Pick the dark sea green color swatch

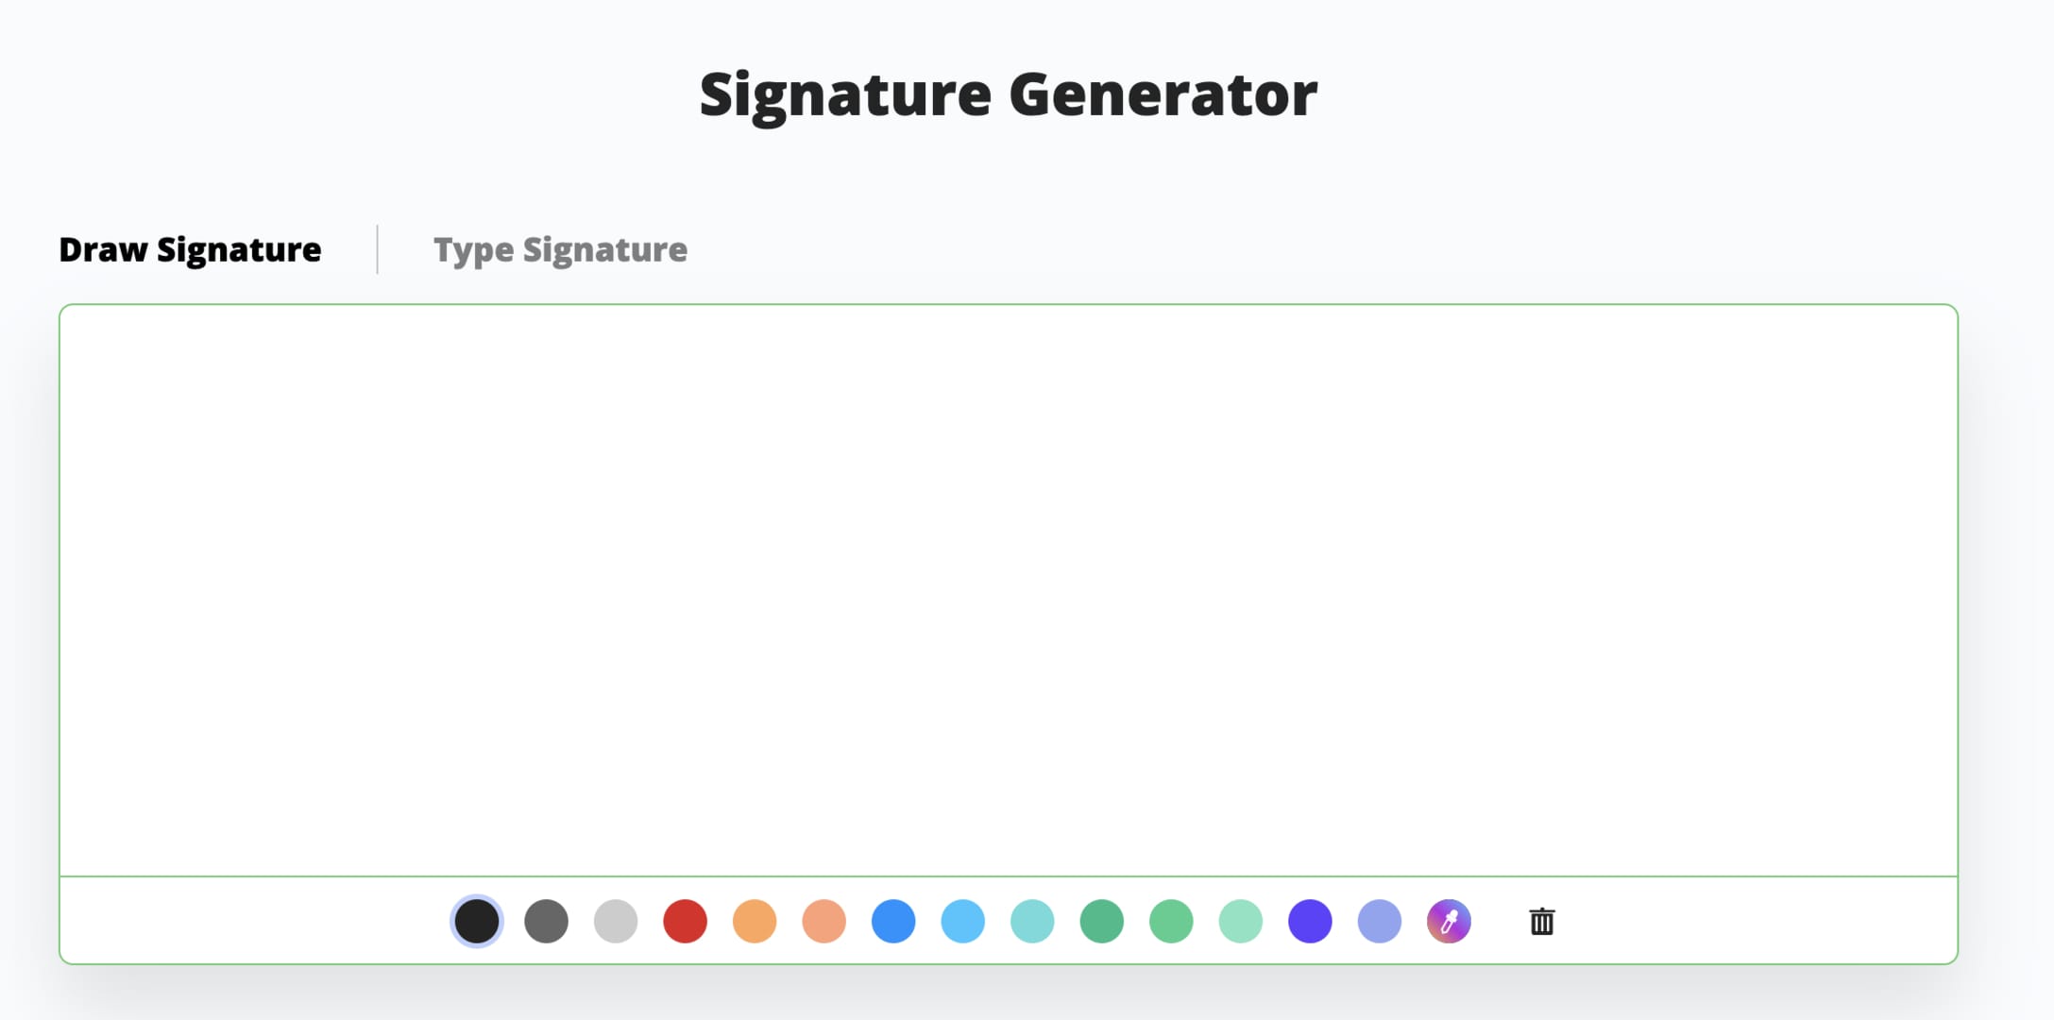tap(1101, 921)
